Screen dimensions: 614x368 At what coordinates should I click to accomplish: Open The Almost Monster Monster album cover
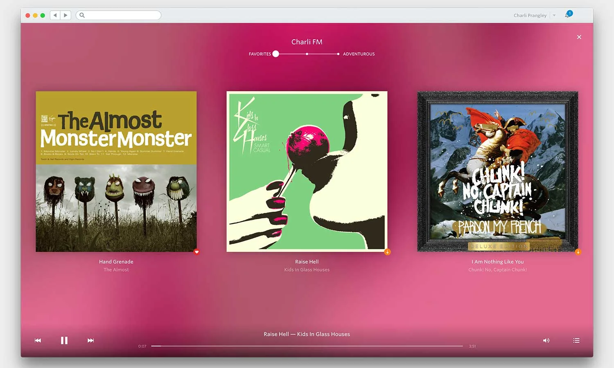click(116, 171)
